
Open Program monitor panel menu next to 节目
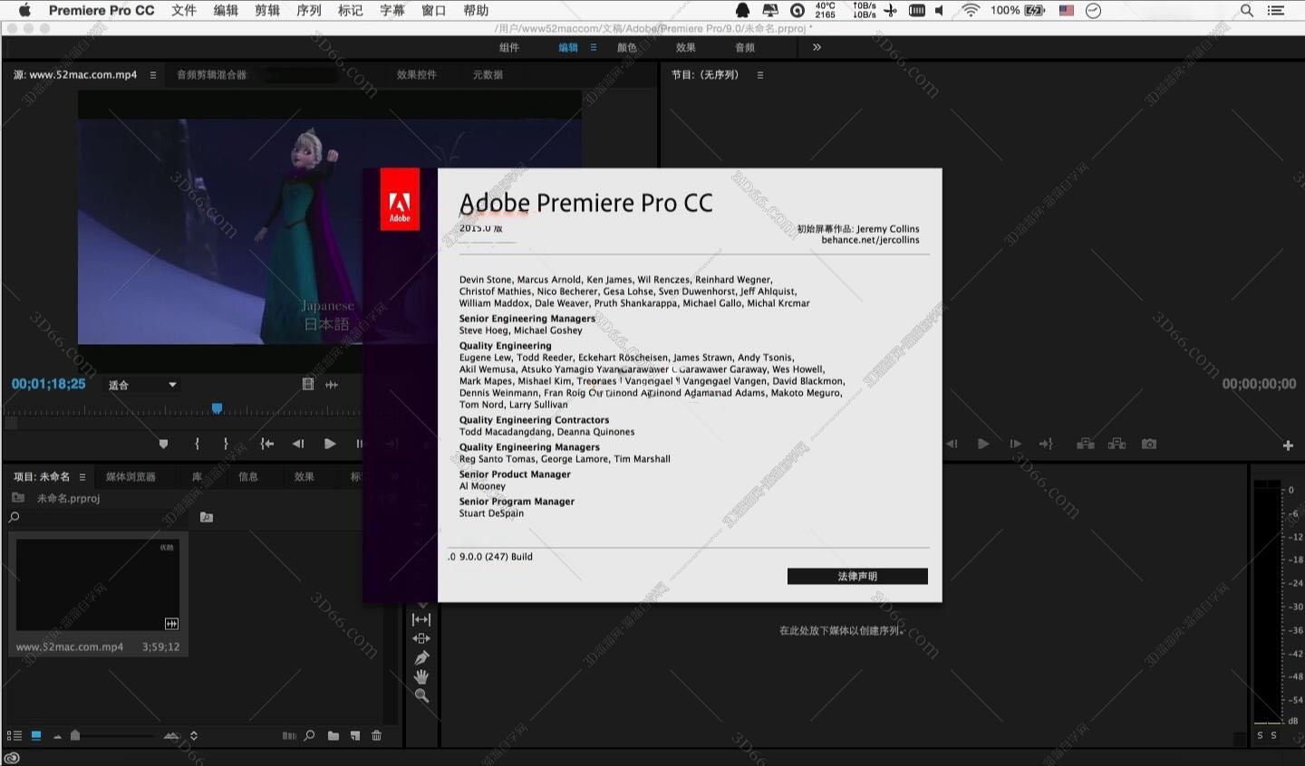[x=760, y=75]
